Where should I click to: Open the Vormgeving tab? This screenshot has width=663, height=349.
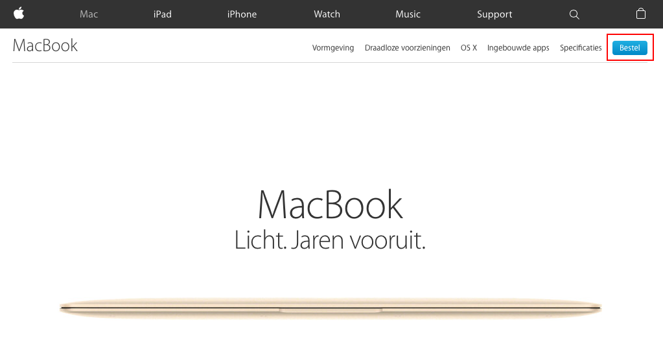coord(332,48)
